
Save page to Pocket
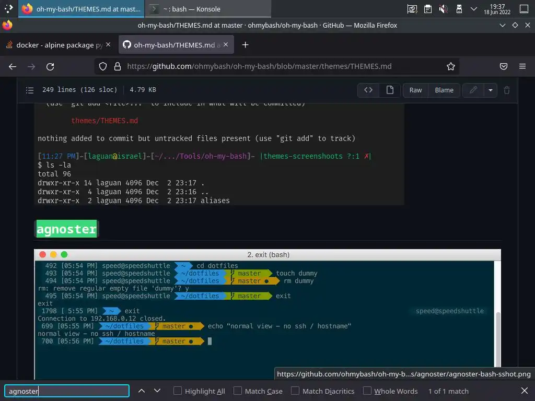point(504,66)
